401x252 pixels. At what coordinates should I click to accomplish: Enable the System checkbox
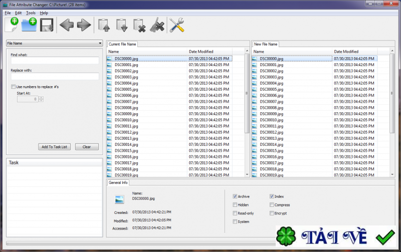[x=235, y=221]
